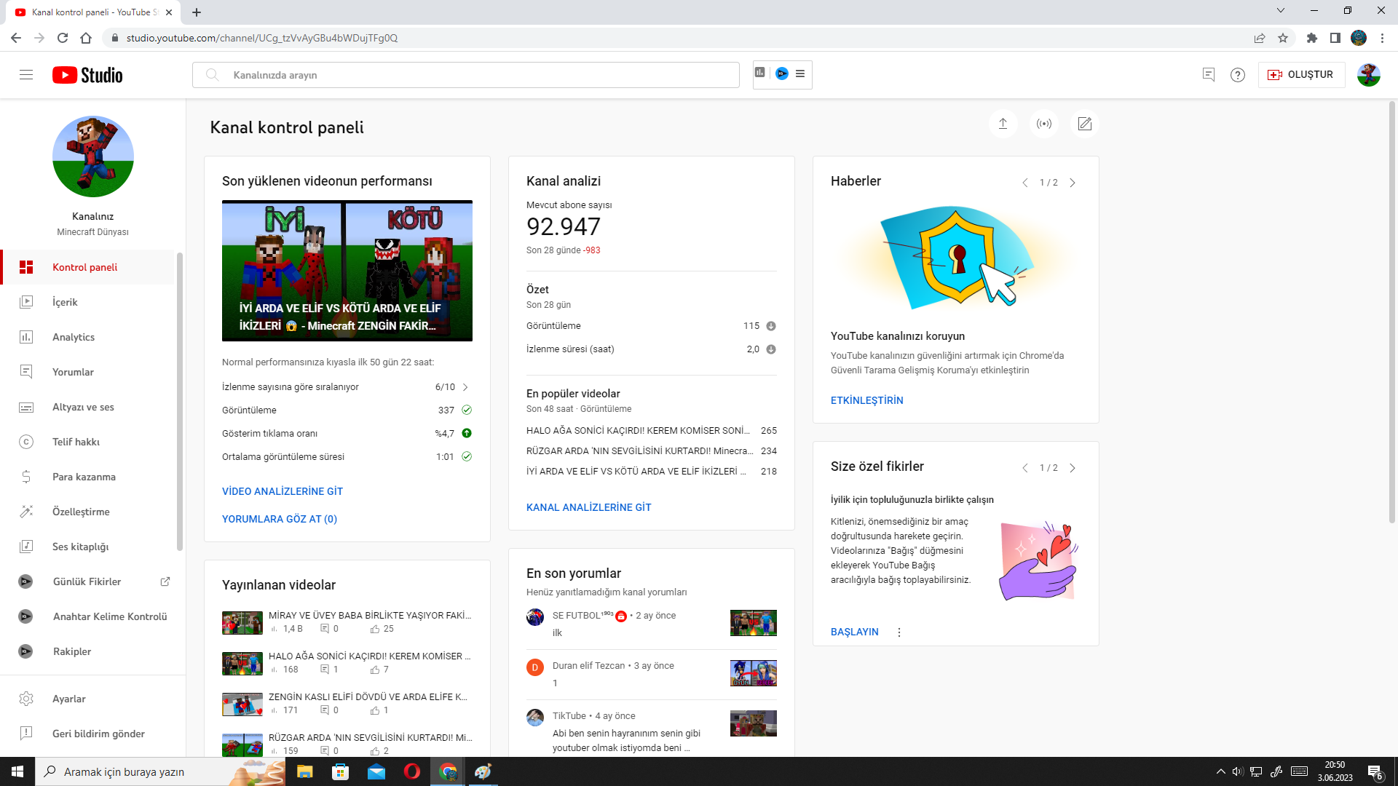
Task: Click the upload video arrow icon
Action: [x=1003, y=124]
